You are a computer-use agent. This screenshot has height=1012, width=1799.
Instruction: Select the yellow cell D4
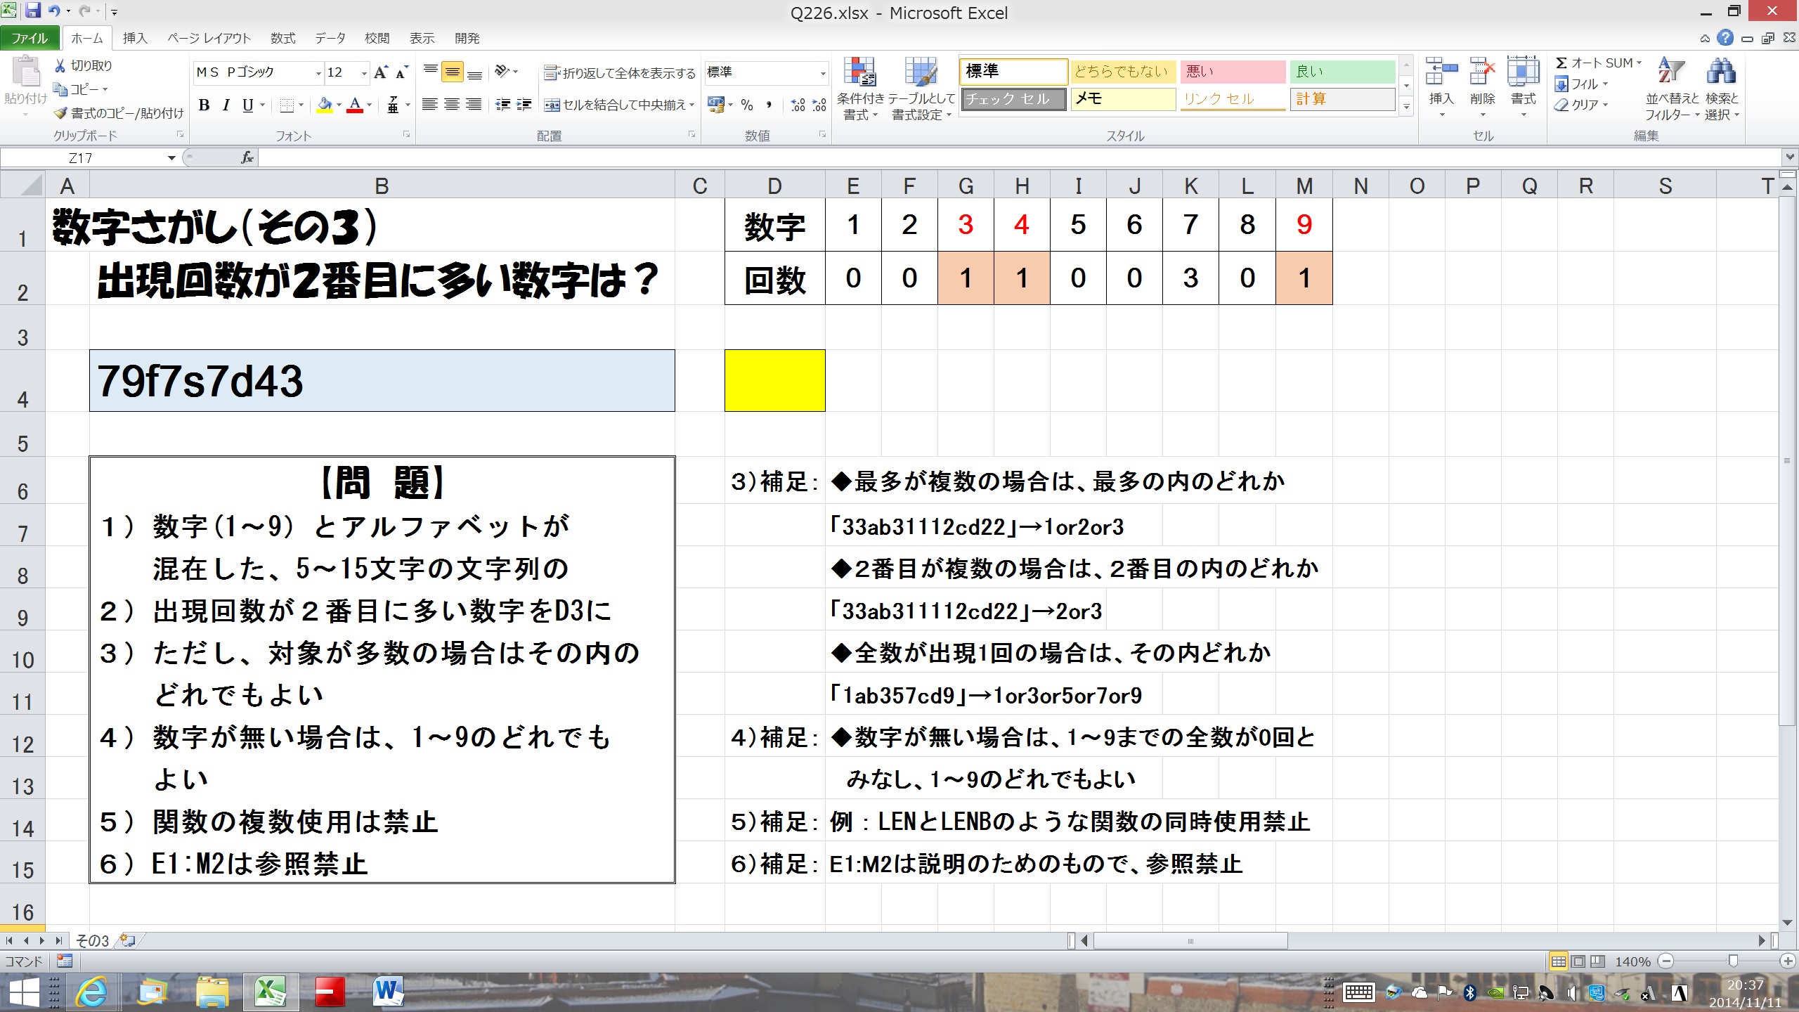click(x=774, y=380)
